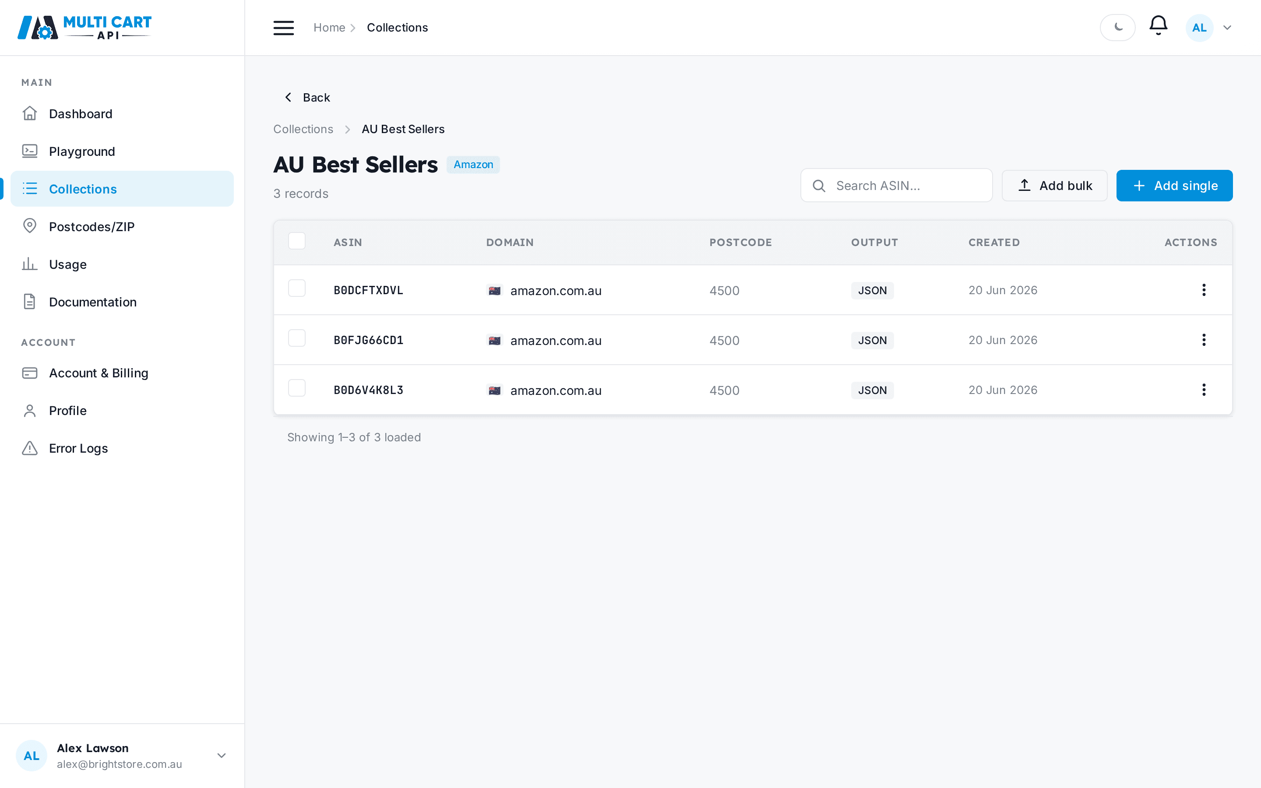The image size is (1261, 788).
Task: Click JSON badge in B0D6V4K8L3 row
Action: pyautogui.click(x=872, y=390)
